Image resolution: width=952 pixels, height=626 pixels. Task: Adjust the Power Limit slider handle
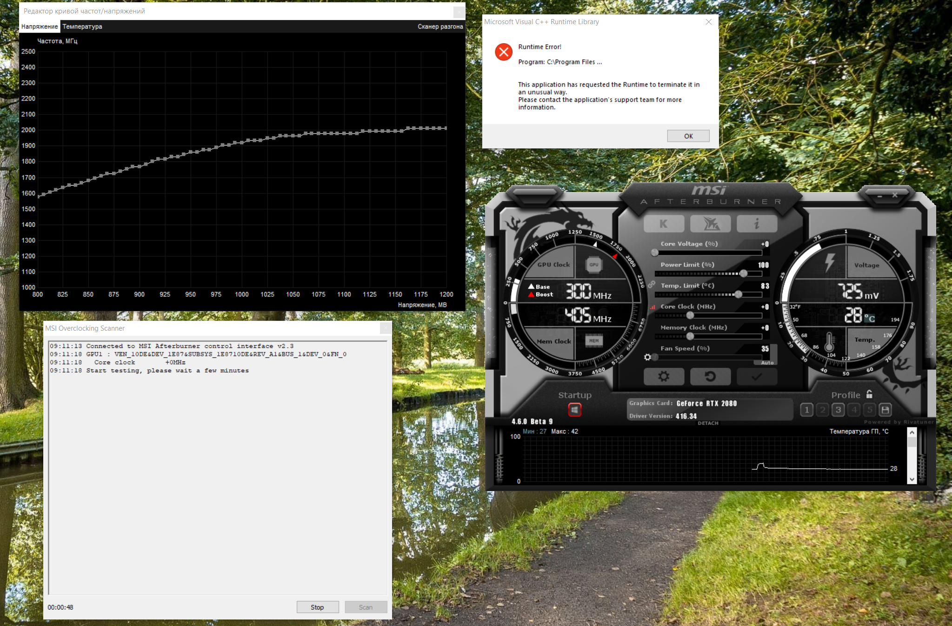point(744,273)
